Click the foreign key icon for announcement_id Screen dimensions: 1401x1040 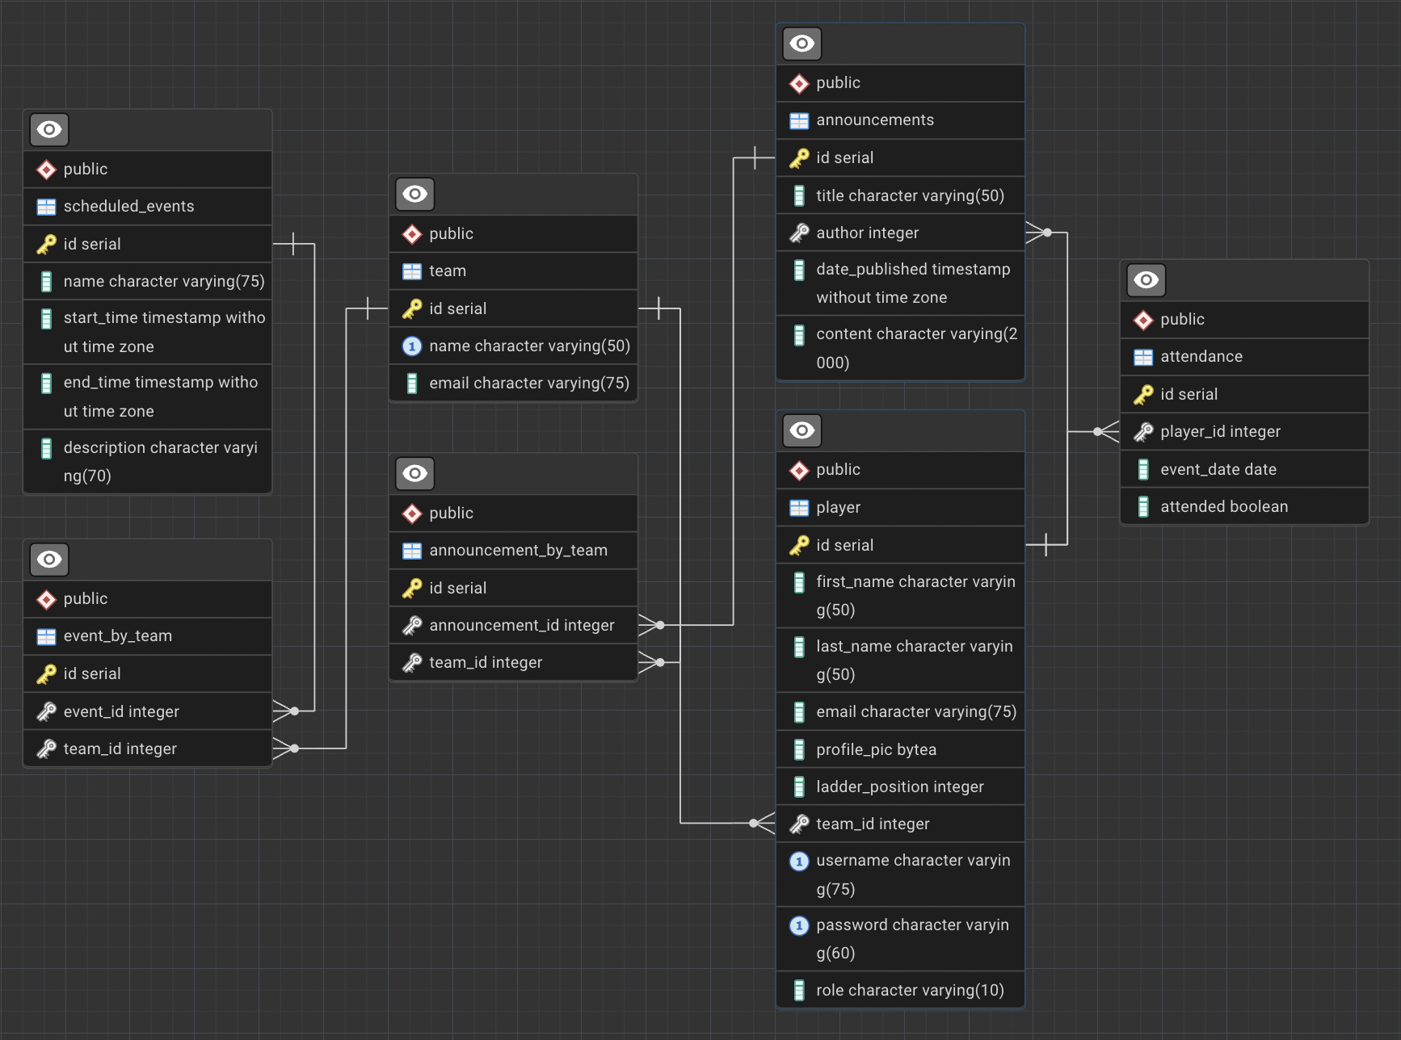[412, 624]
